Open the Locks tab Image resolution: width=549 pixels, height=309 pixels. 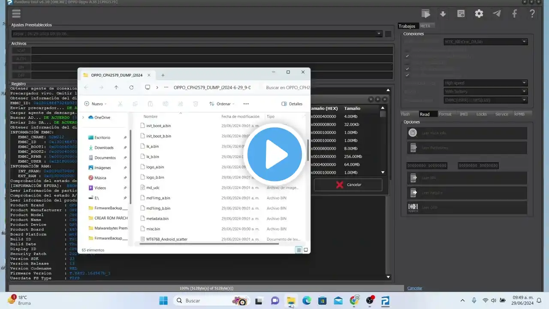481,114
